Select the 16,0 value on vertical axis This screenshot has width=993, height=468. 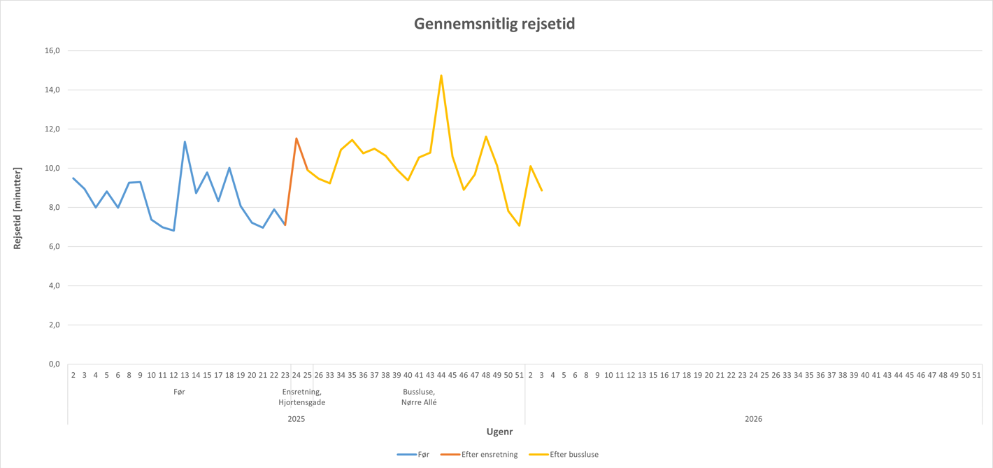coord(52,51)
